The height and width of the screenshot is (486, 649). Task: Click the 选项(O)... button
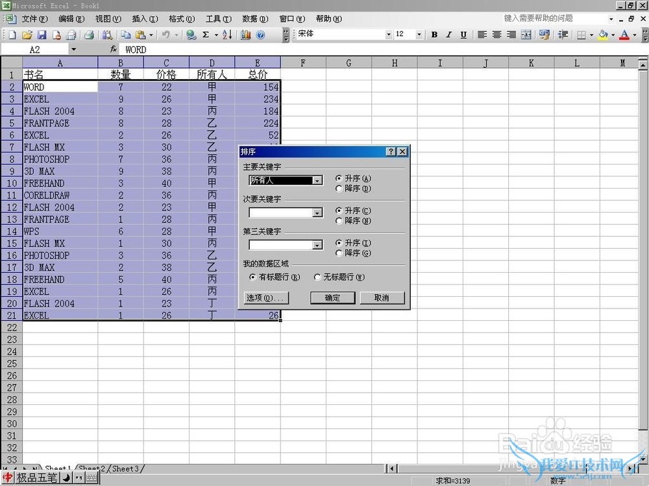point(266,298)
